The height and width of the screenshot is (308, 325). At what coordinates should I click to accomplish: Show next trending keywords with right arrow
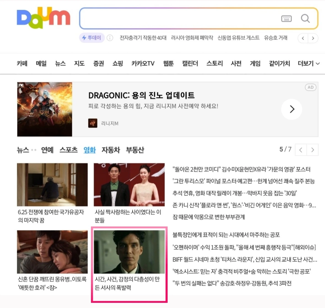point(313,38)
